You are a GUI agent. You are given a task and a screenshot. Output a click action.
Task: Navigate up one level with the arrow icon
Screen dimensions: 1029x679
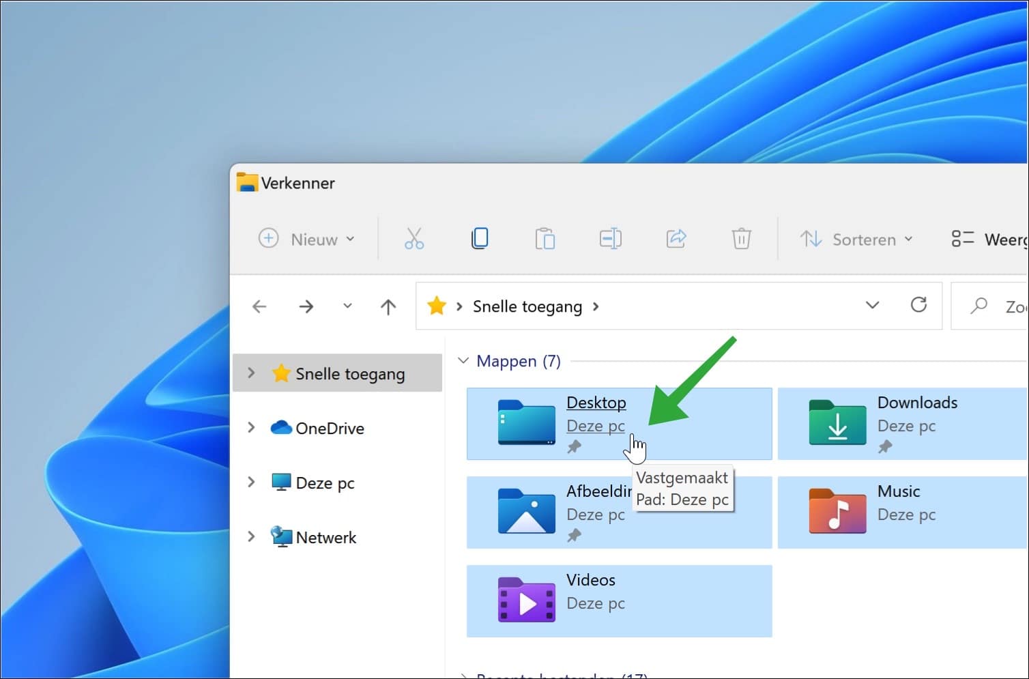(x=388, y=306)
